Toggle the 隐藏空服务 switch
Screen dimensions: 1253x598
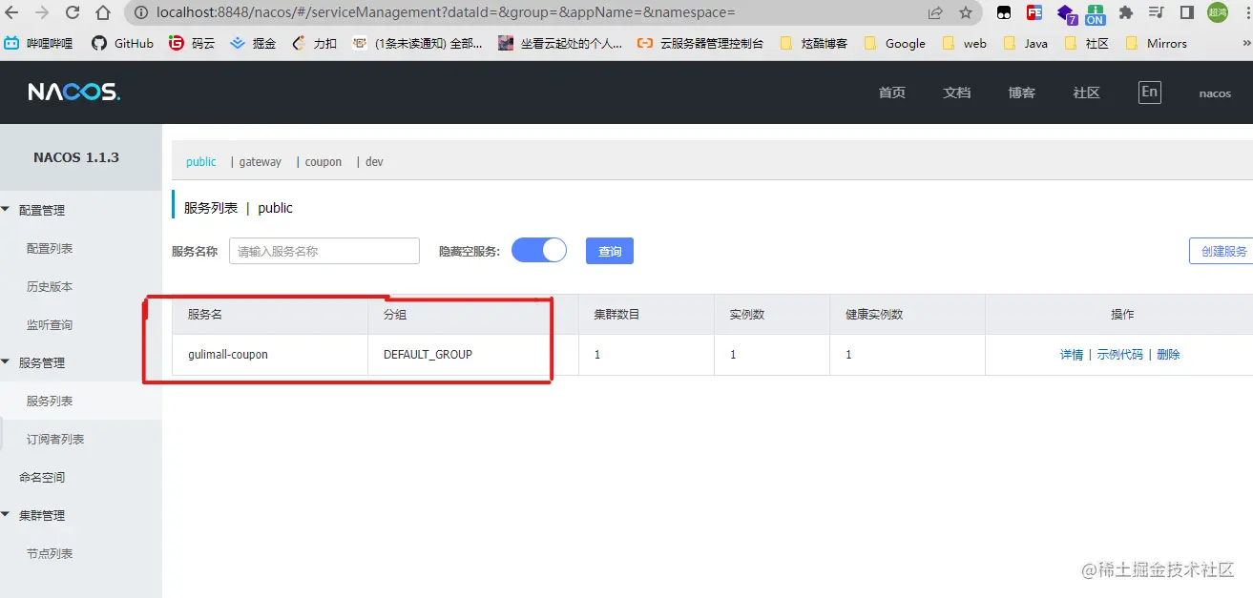[539, 251]
